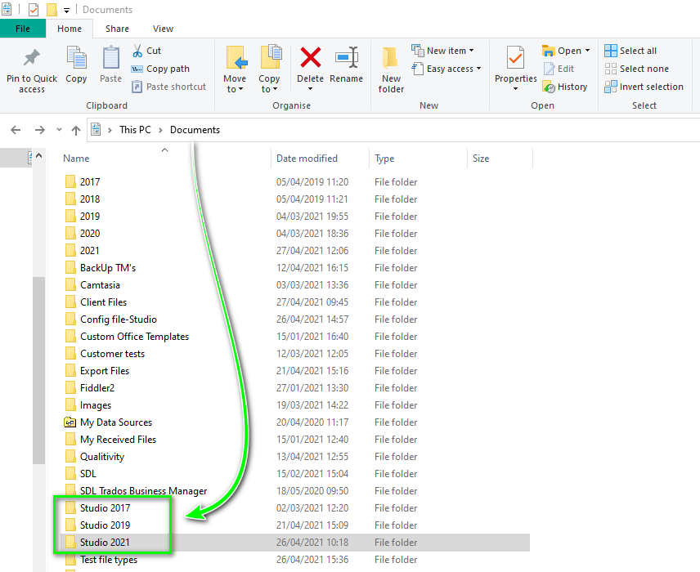The height and width of the screenshot is (572, 700).
Task: Switch to the View tab
Action: [x=163, y=29]
